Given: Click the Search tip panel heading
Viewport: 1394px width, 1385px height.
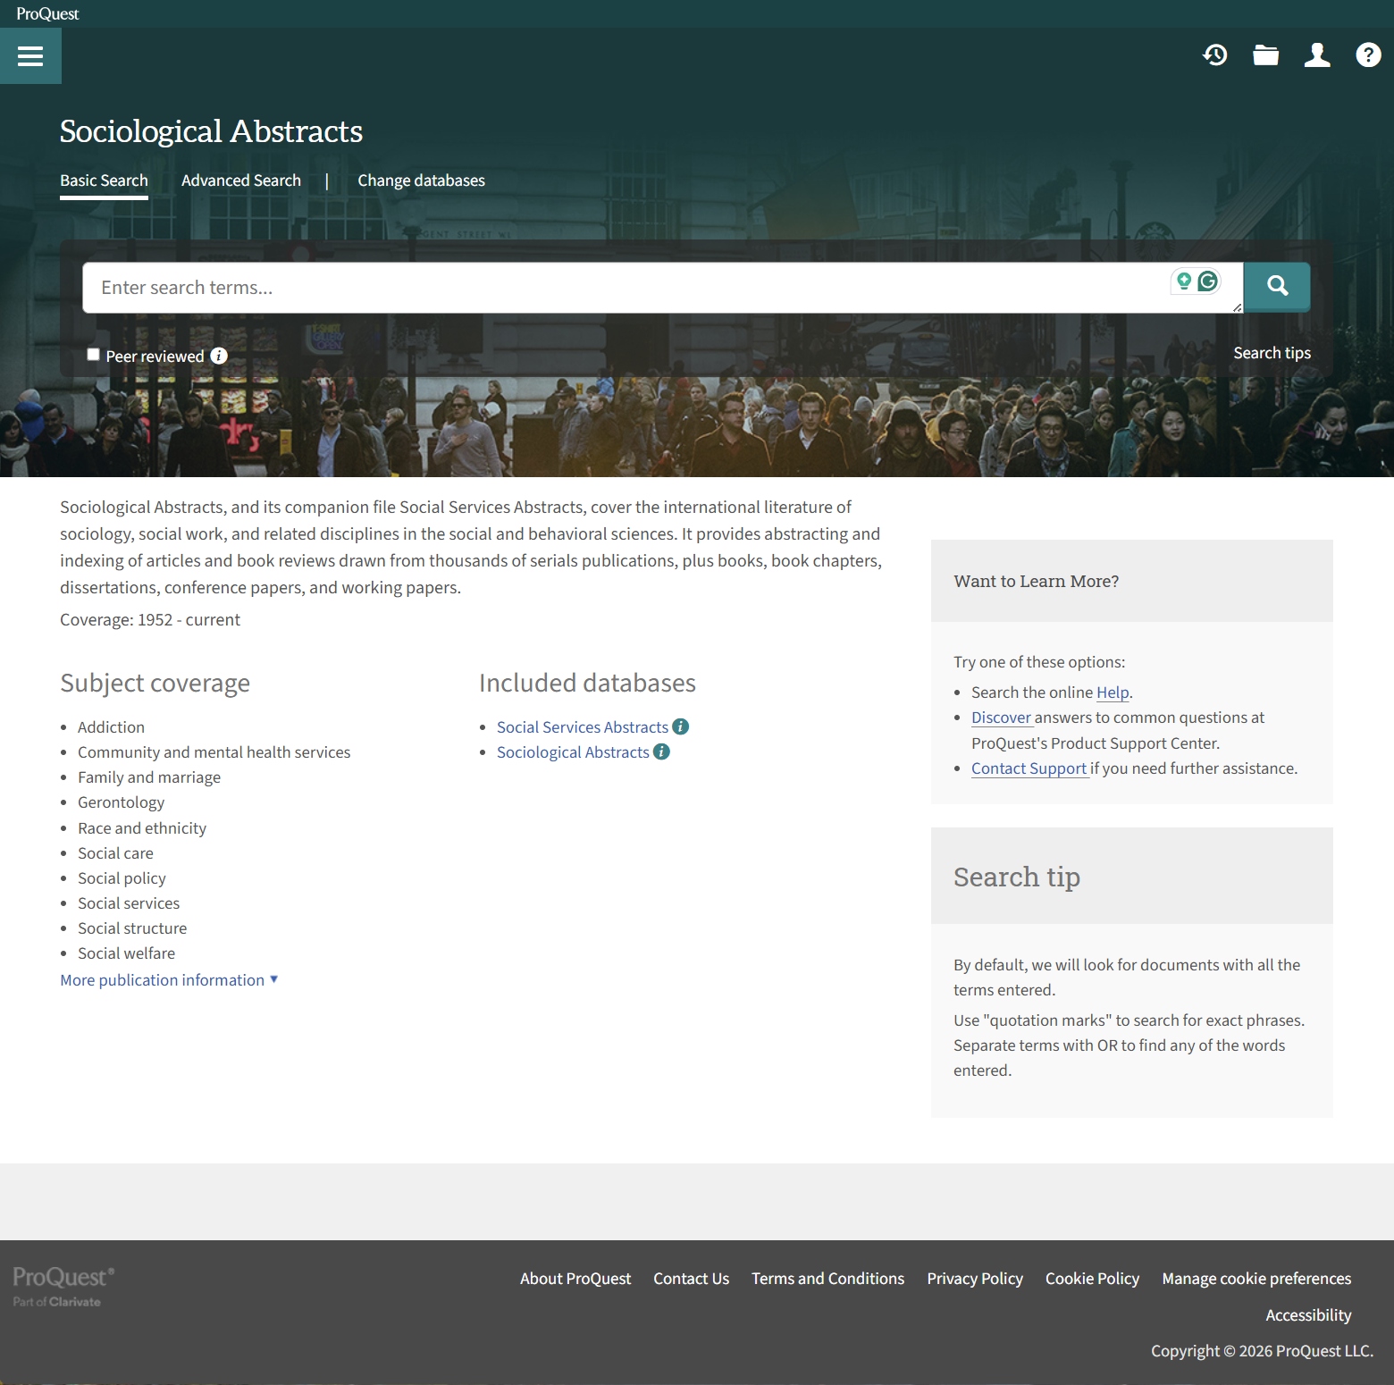Looking at the screenshot, I should coord(1017,877).
